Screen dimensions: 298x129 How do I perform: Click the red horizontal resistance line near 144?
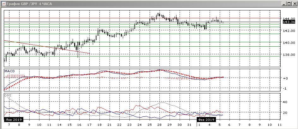click(x=142, y=18)
